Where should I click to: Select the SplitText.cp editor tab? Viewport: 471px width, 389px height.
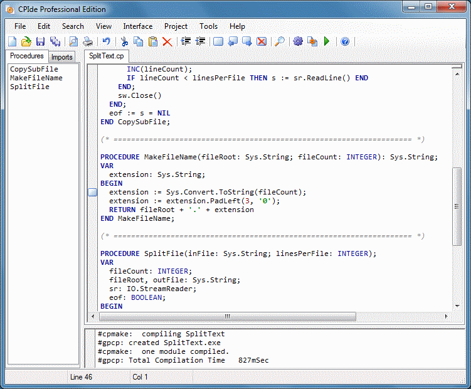[x=107, y=56]
